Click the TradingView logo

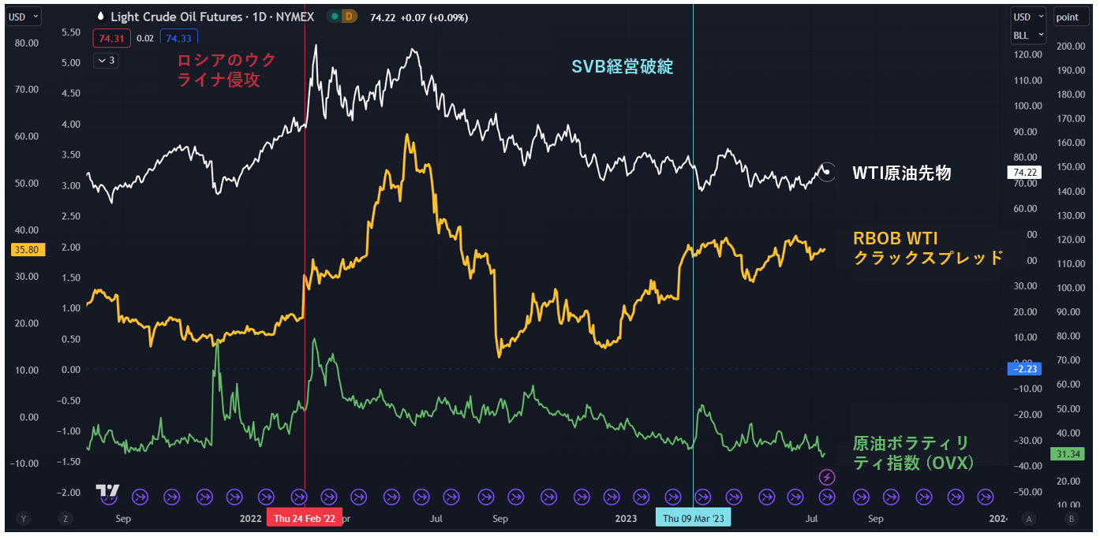click(x=107, y=491)
